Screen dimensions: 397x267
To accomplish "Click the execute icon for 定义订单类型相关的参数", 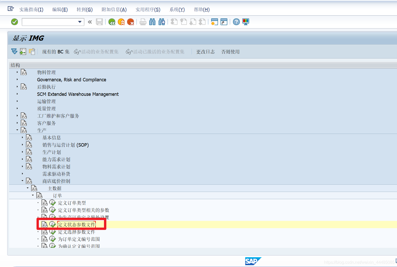I will 53,210.
